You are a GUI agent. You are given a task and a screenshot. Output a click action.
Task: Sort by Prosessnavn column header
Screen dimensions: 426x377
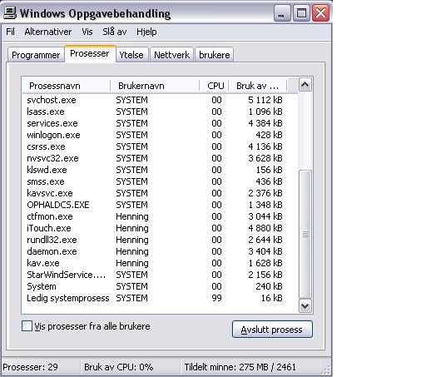[66, 86]
